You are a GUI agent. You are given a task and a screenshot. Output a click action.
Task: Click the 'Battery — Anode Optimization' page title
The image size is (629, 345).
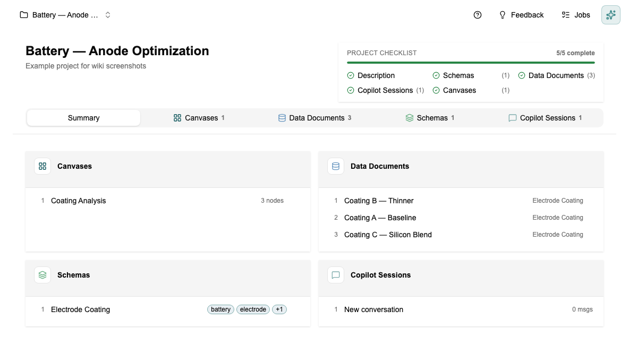(x=117, y=51)
